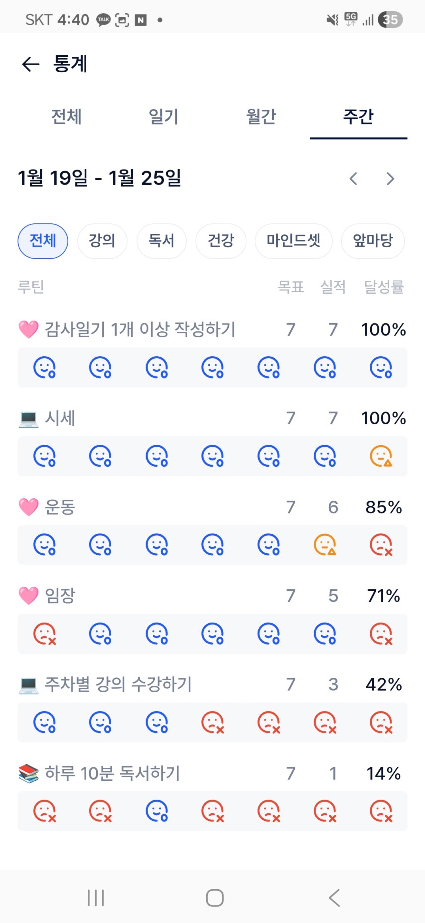Filter routines by 건강 chip
425x923 pixels.
(x=221, y=241)
